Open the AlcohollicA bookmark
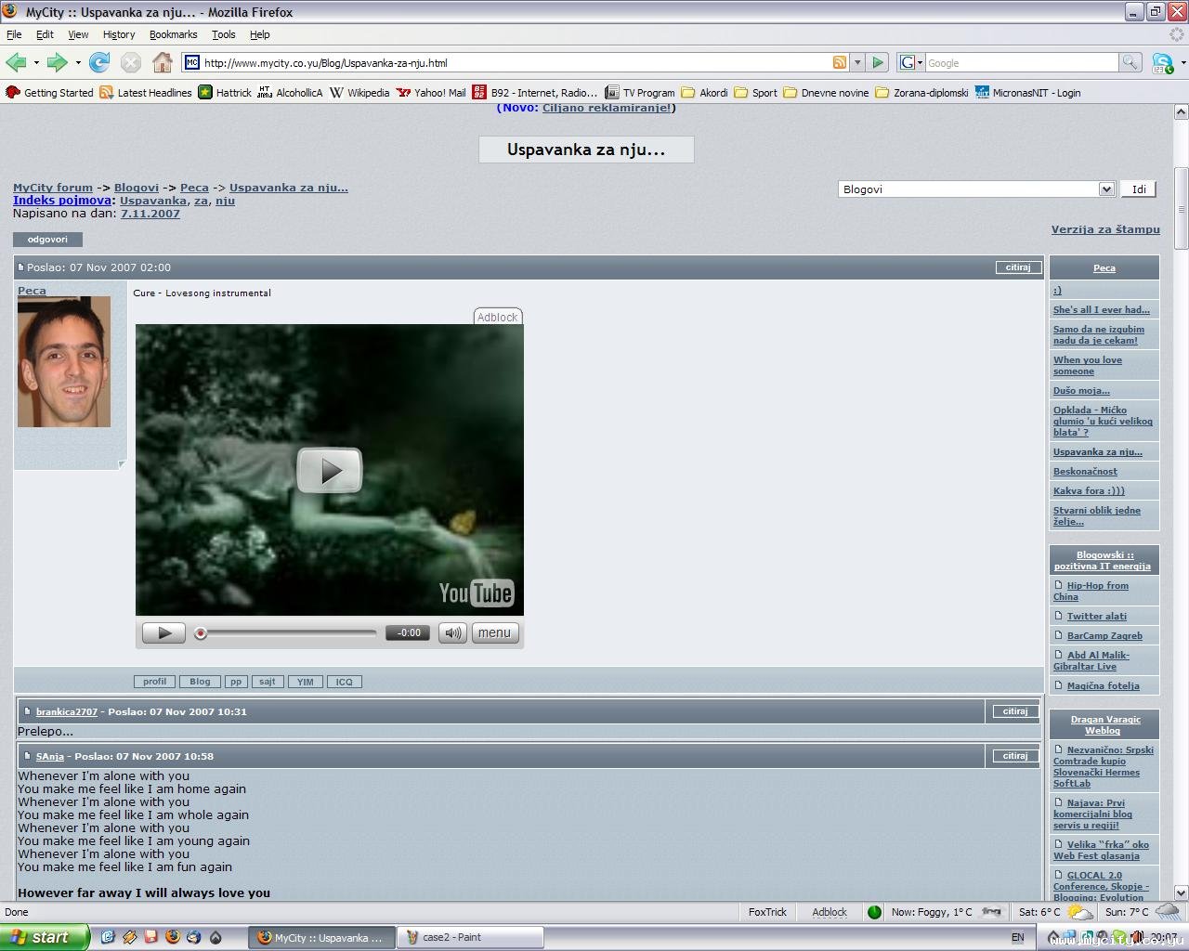1189x951 pixels. point(291,92)
